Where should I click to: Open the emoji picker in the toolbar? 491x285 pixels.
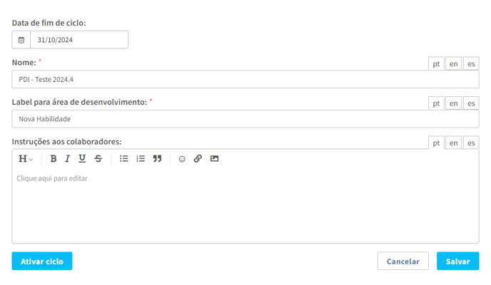click(x=182, y=159)
